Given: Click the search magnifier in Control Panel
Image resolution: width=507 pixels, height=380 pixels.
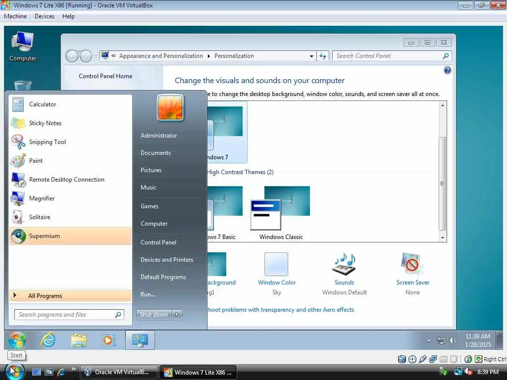Looking at the screenshot, I should [446, 56].
